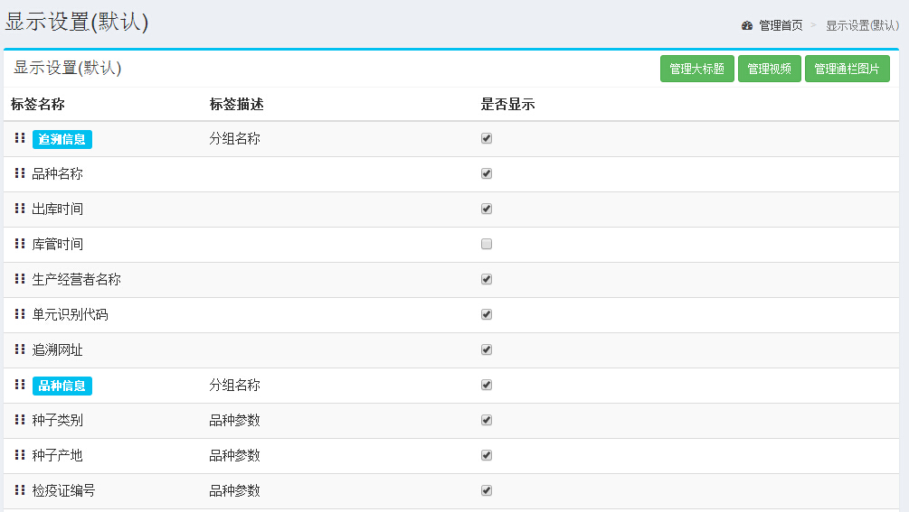Select 种子类别 label text
The width and height of the screenshot is (909, 512).
(57, 421)
